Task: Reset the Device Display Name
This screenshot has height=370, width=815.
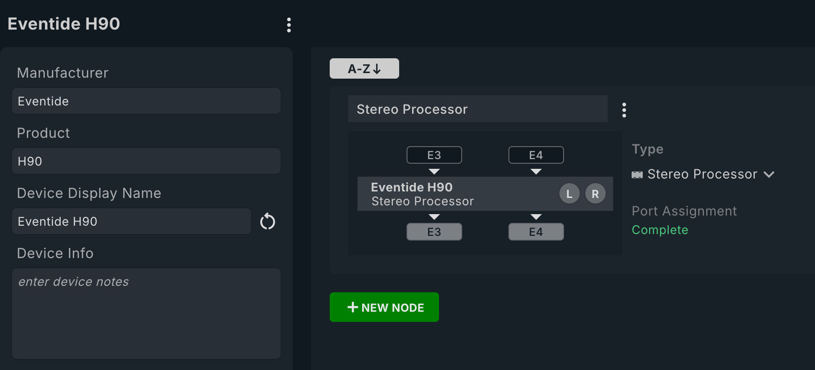Action: point(268,222)
